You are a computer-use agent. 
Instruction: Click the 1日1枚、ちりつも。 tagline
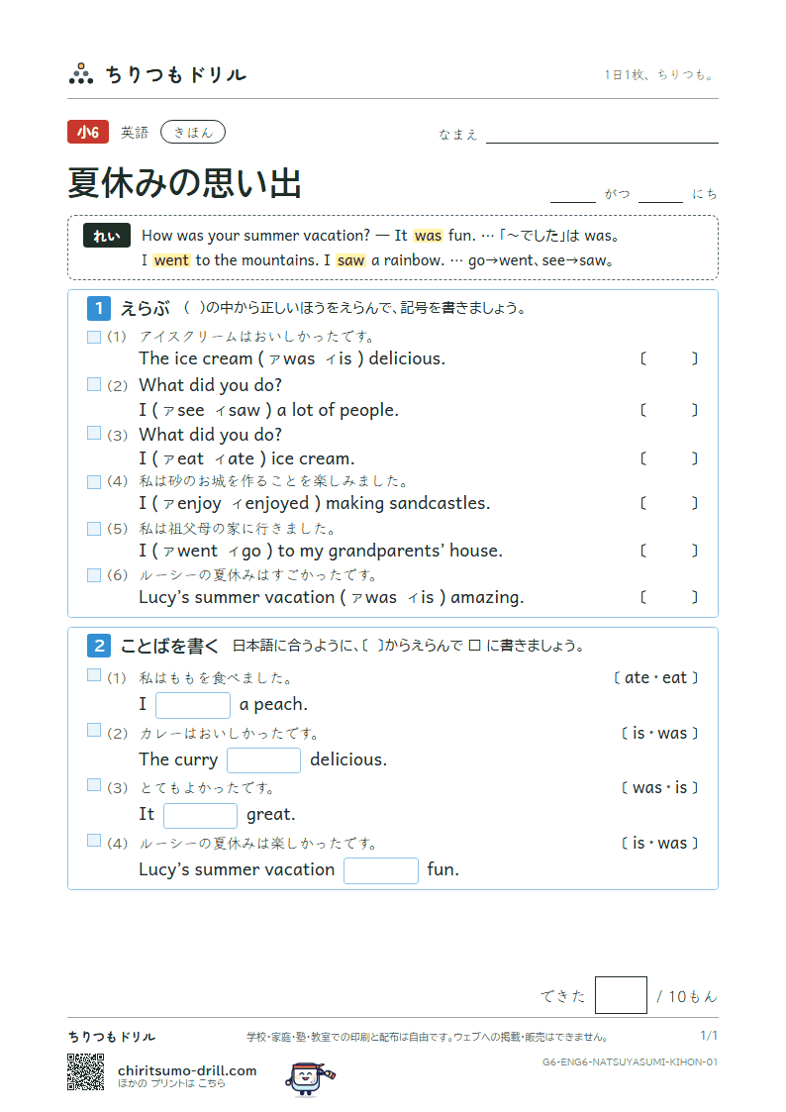coord(660,74)
